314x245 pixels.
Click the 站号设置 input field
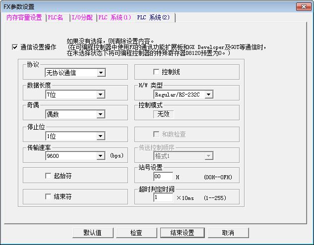tap(163, 177)
